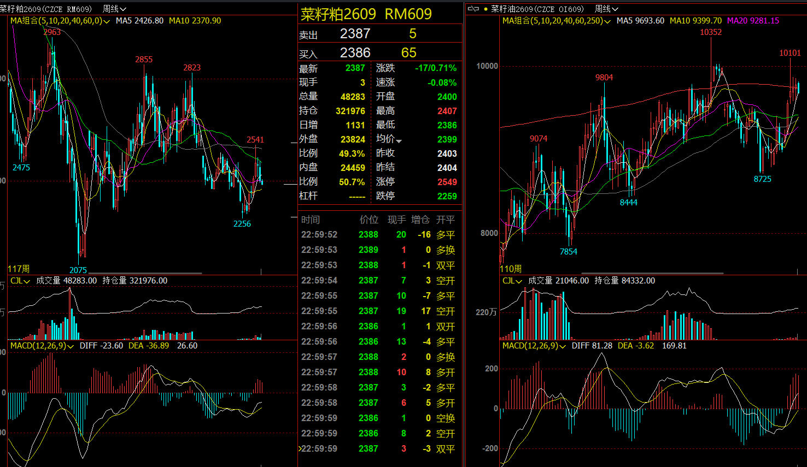
Task: Click the chain link icon beside 菜籽油2609
Action: pos(473,9)
